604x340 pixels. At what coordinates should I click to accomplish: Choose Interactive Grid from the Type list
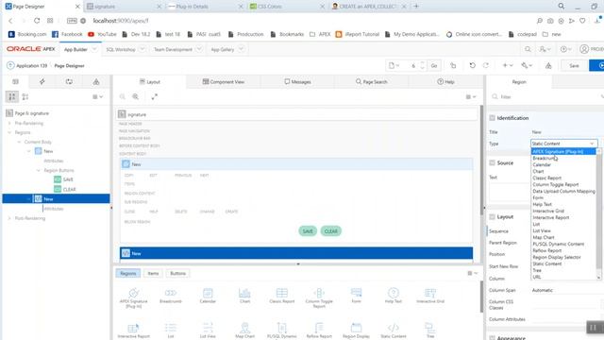click(548, 211)
